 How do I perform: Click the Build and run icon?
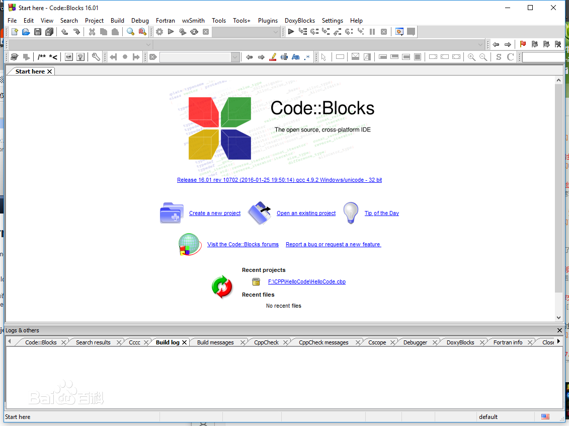point(183,32)
